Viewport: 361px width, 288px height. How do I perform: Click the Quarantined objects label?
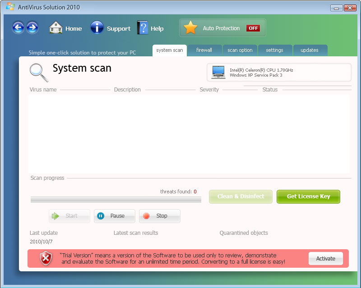point(244,233)
